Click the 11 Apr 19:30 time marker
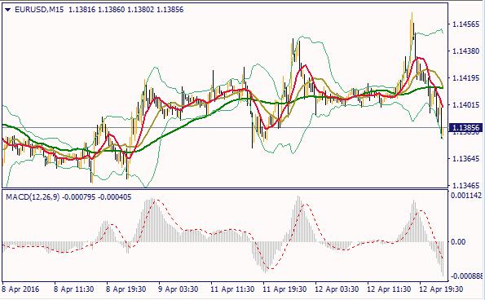The height and width of the screenshot is (300, 485). [x=284, y=289]
